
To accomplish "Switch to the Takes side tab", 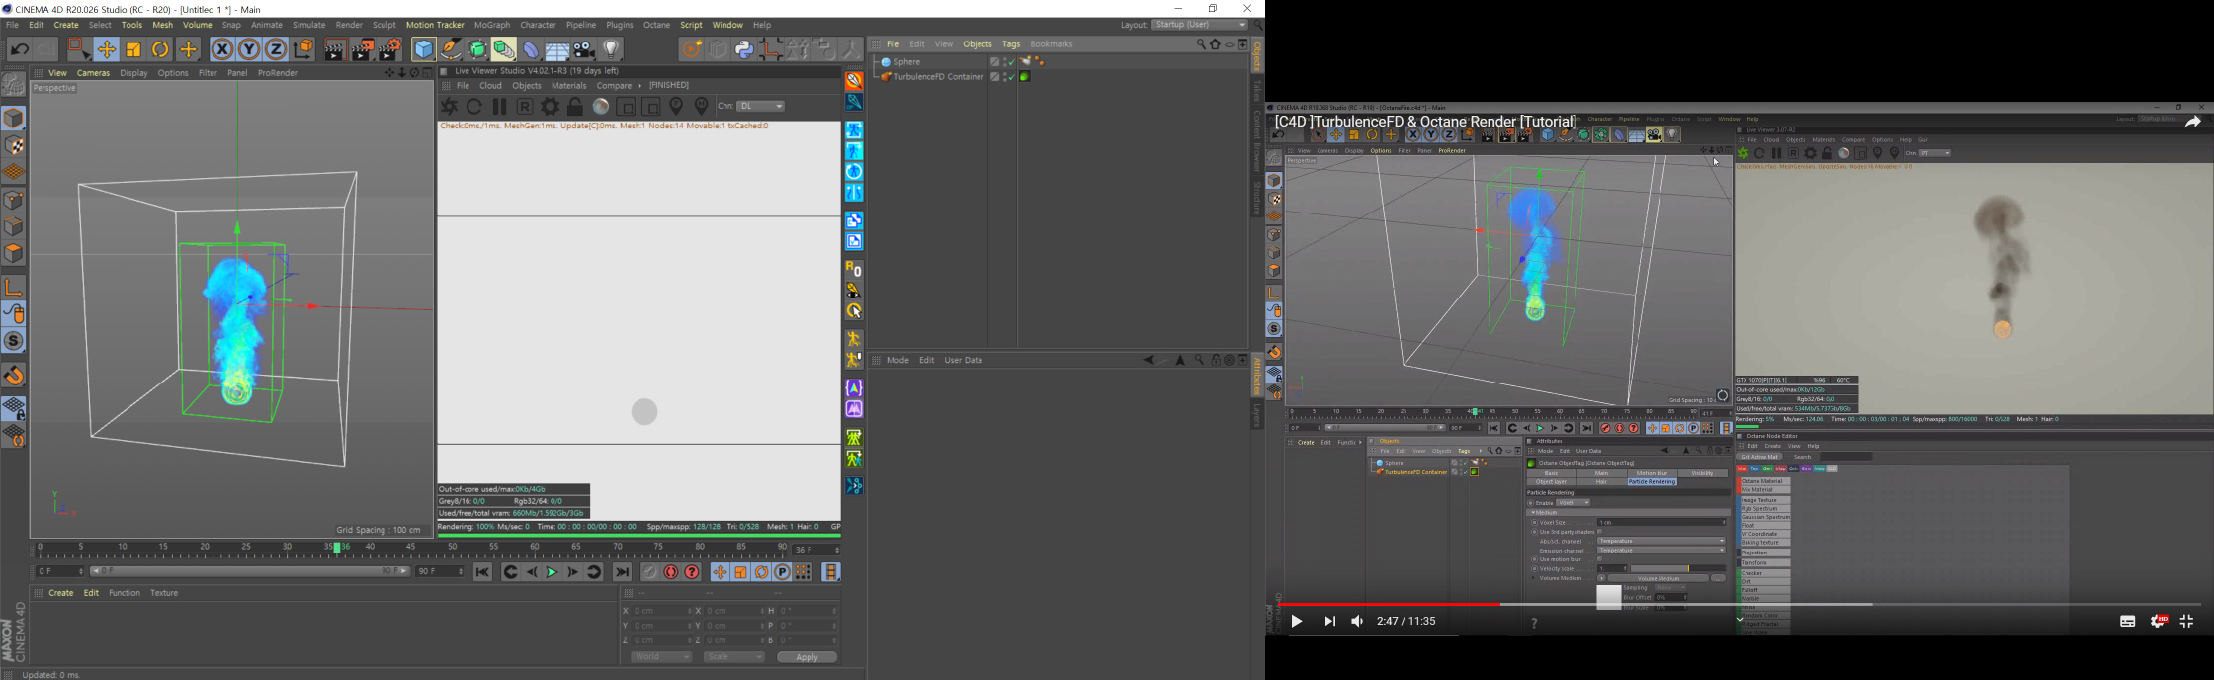I will pyautogui.click(x=1257, y=91).
